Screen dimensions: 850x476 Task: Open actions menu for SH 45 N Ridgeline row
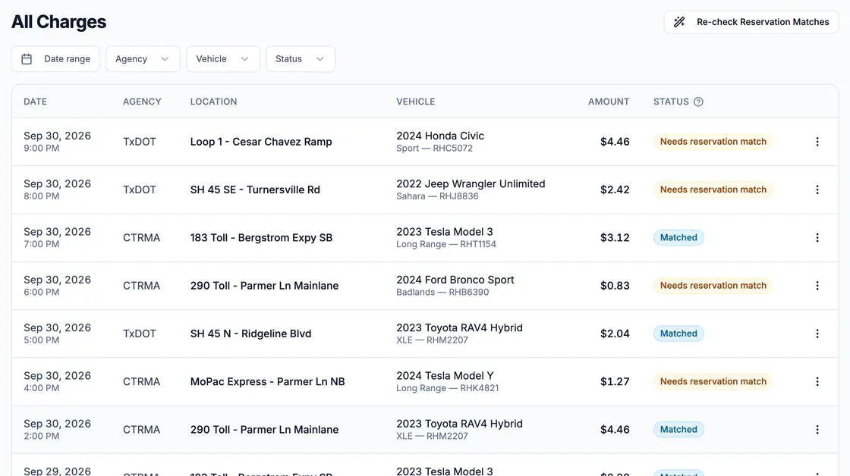click(817, 334)
